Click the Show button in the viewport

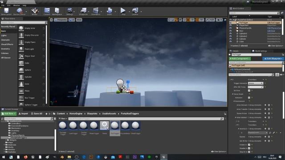coord(79,20)
